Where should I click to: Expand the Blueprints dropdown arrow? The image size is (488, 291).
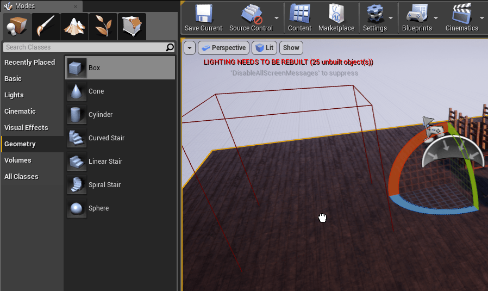pyautogui.click(x=436, y=18)
